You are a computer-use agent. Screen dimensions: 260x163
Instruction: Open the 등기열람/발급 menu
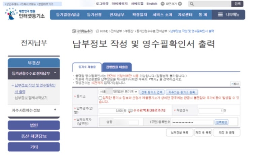pyautogui.click(x=68, y=15)
